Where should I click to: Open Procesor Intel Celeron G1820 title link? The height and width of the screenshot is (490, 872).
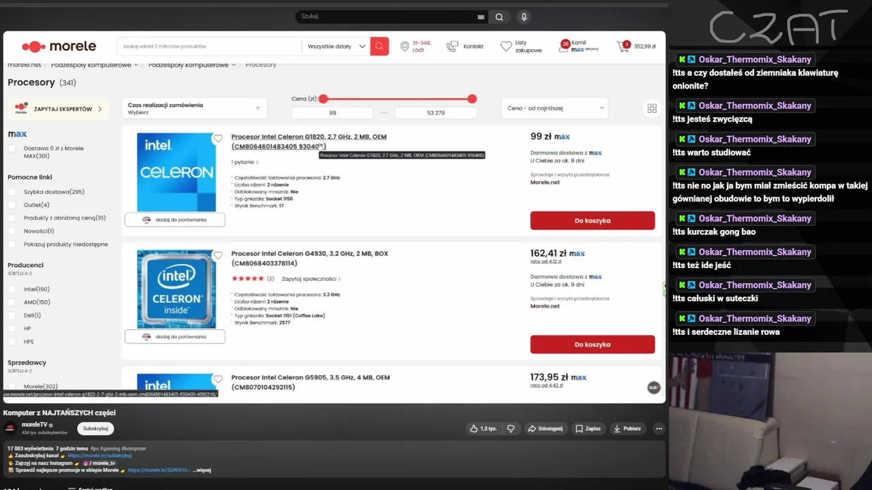(309, 142)
